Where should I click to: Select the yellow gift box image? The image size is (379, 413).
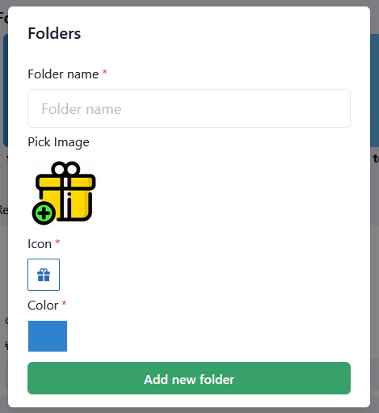[x=64, y=193]
